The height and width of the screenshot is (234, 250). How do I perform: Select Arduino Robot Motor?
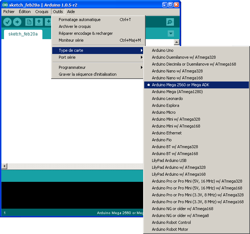[196, 229]
